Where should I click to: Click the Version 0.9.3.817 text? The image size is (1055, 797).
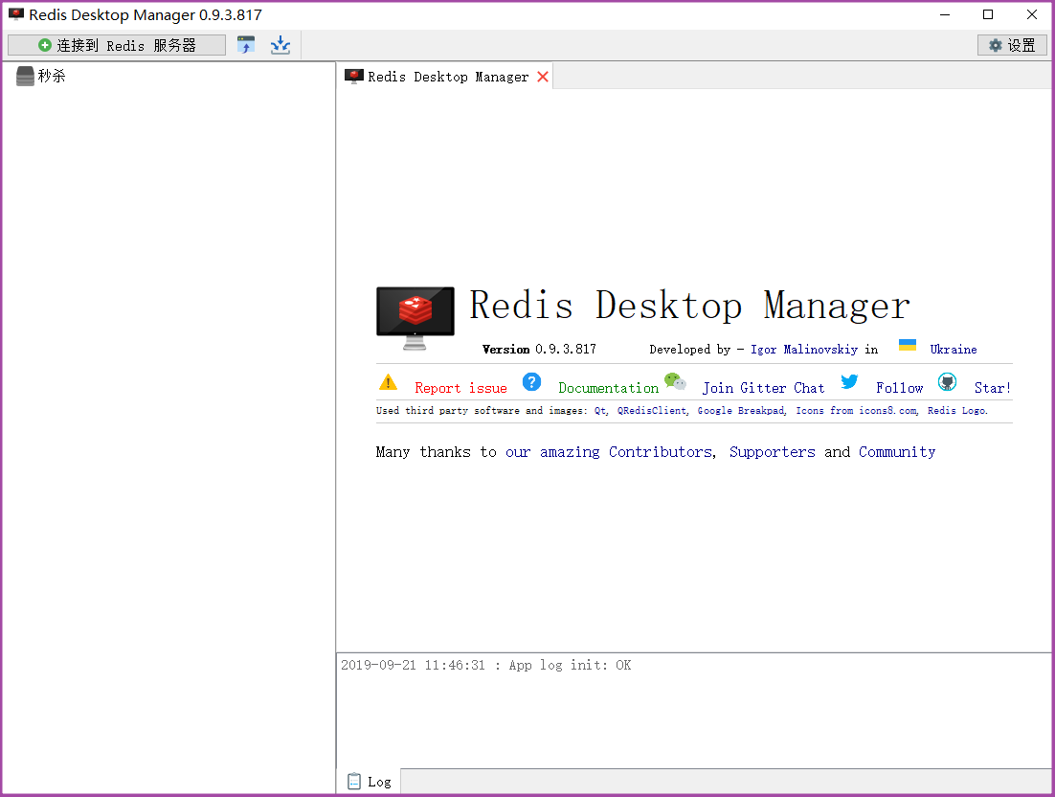(x=539, y=350)
